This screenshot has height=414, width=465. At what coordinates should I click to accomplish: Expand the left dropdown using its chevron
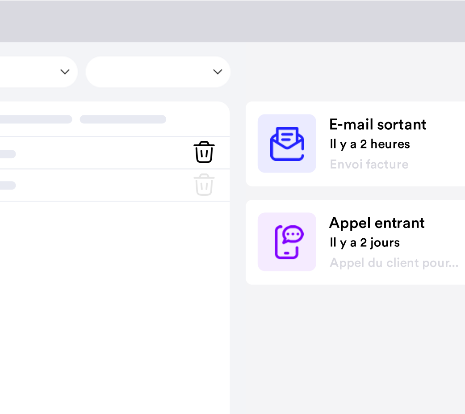tap(65, 72)
